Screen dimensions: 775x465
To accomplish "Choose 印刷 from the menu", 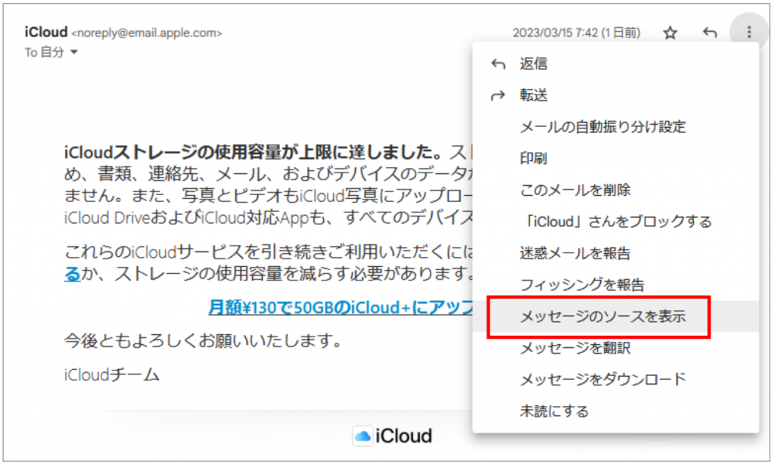I will [x=615, y=159].
